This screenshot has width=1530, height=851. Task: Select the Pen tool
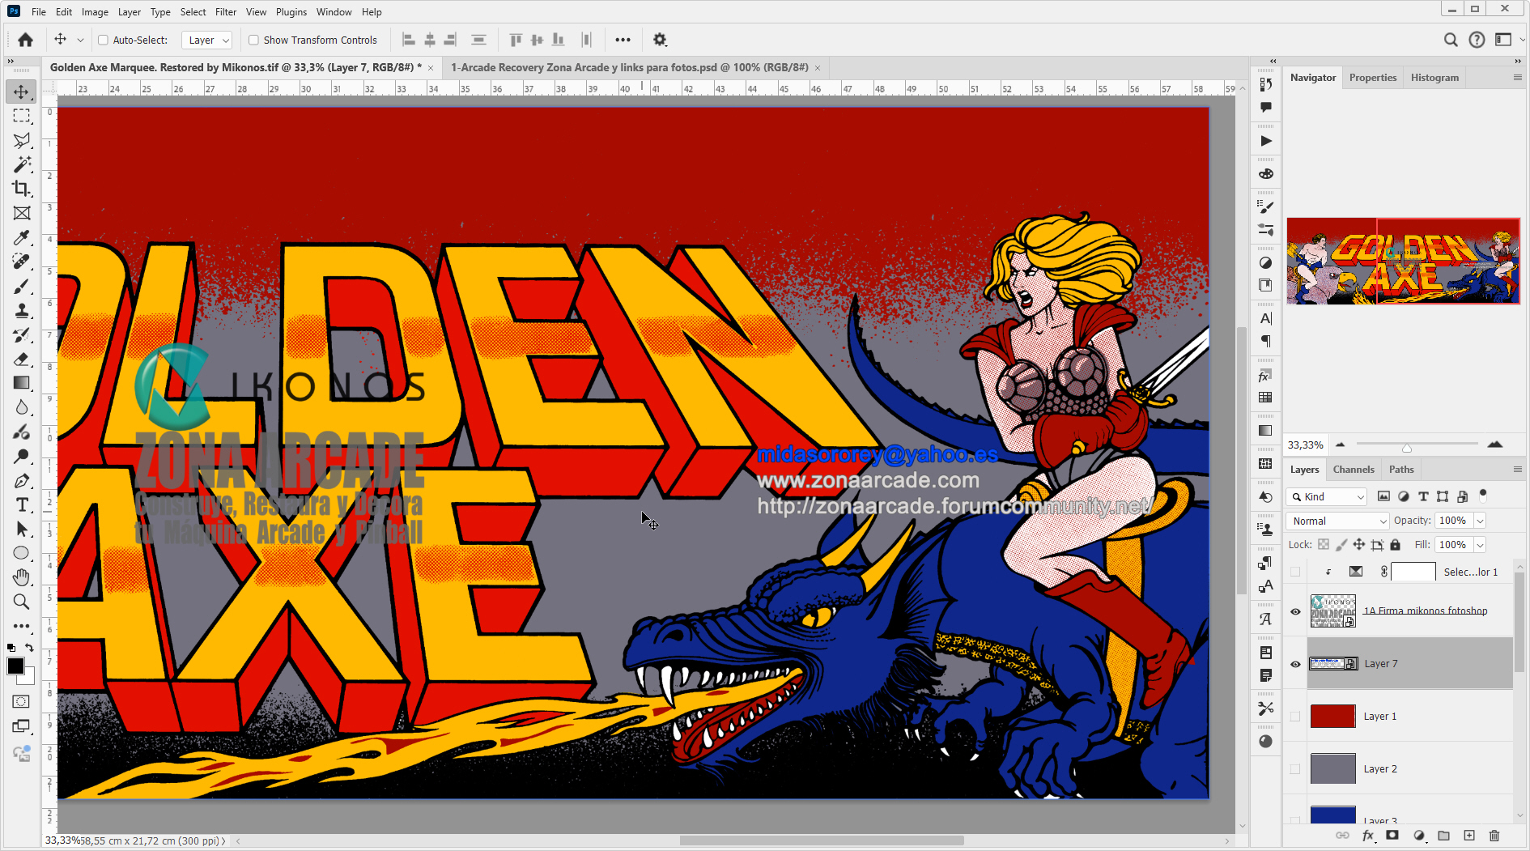[x=22, y=481]
